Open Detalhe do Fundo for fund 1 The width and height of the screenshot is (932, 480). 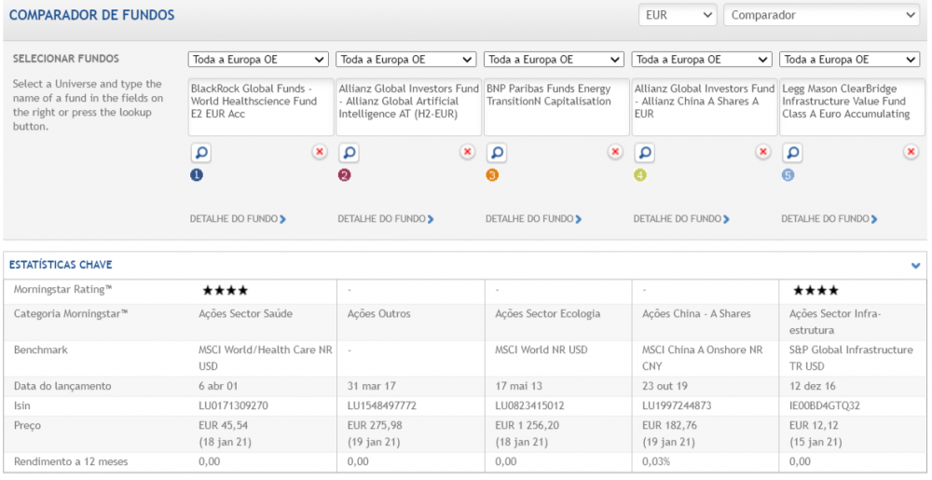tap(238, 219)
